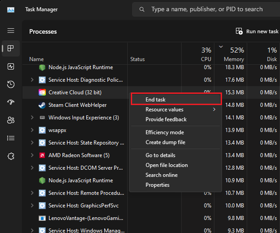
Task: Expand AMD Radeon Software process group
Action: (32, 155)
